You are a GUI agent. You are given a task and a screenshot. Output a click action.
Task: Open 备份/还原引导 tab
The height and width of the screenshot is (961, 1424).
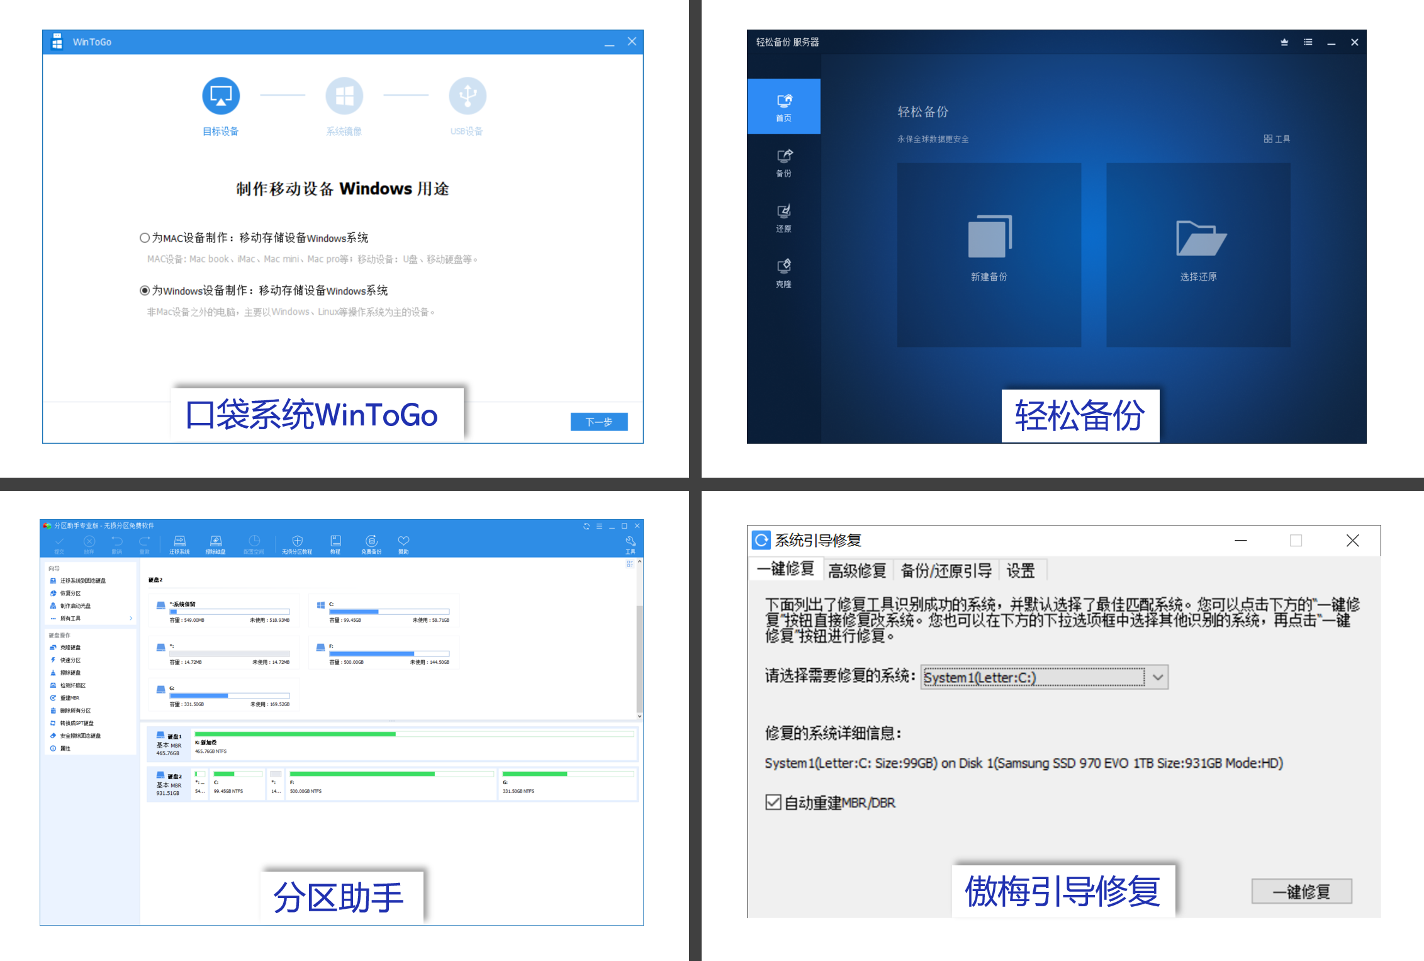point(946,571)
